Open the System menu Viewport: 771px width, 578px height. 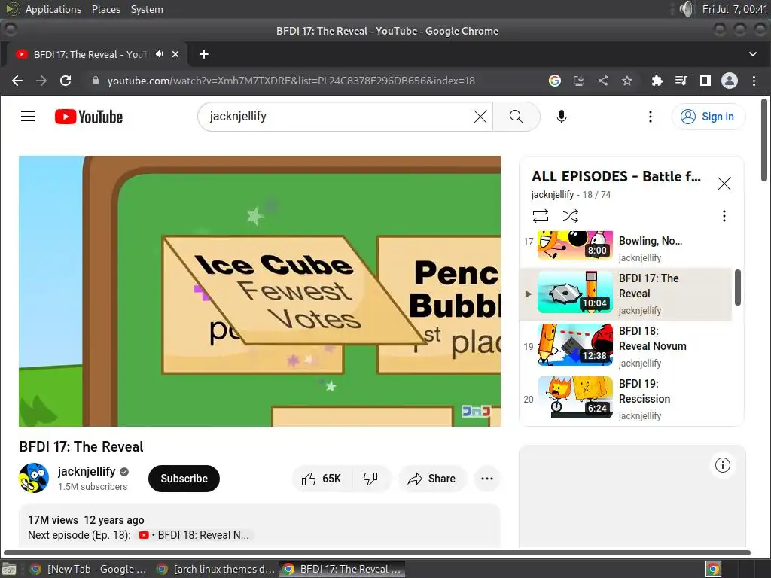(x=147, y=9)
